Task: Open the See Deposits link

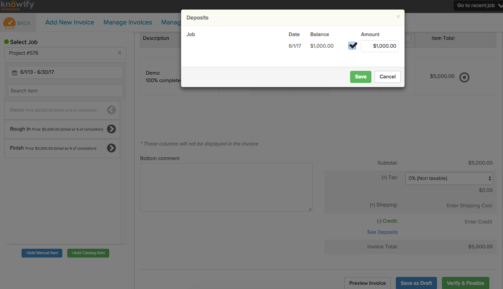Action: 382,232
